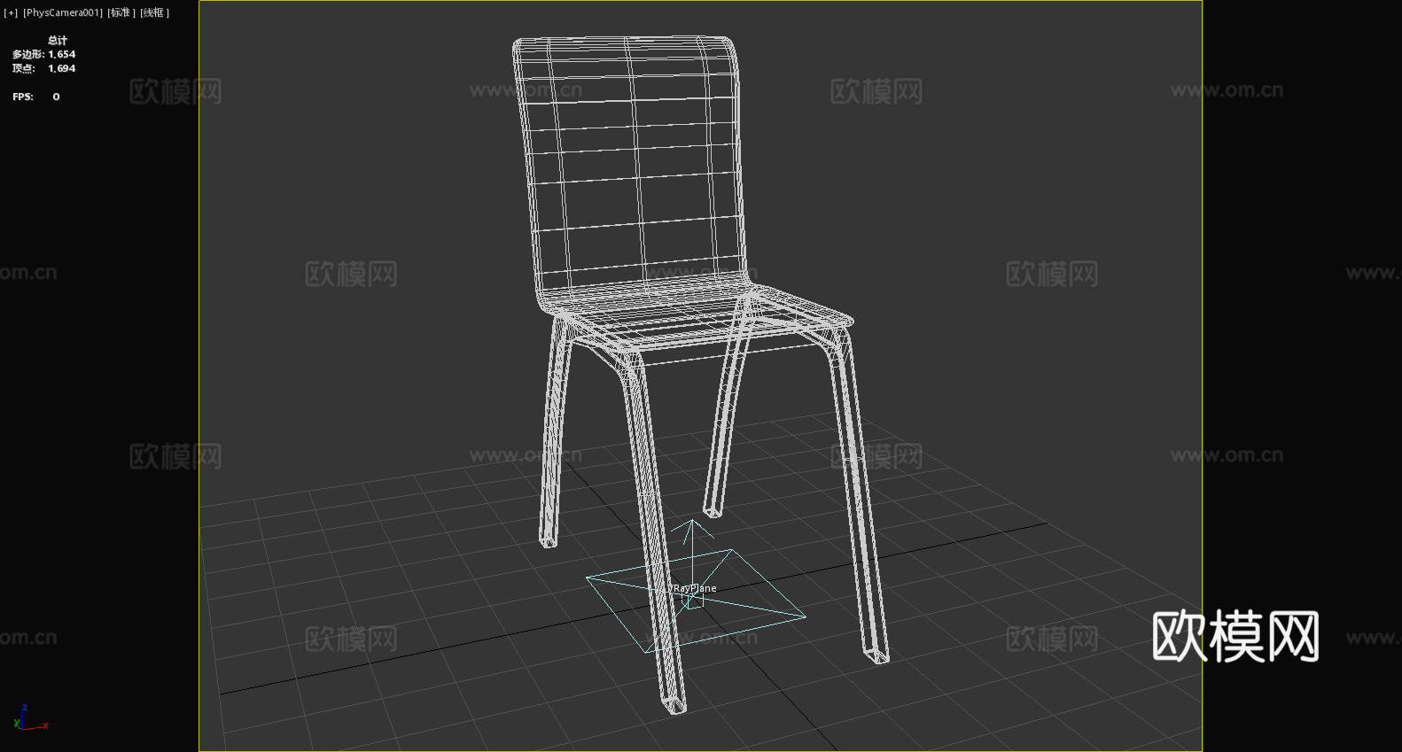Click the 多边形 1,654 polygon count statistic
This screenshot has height=752, width=1402.
pos(43,54)
